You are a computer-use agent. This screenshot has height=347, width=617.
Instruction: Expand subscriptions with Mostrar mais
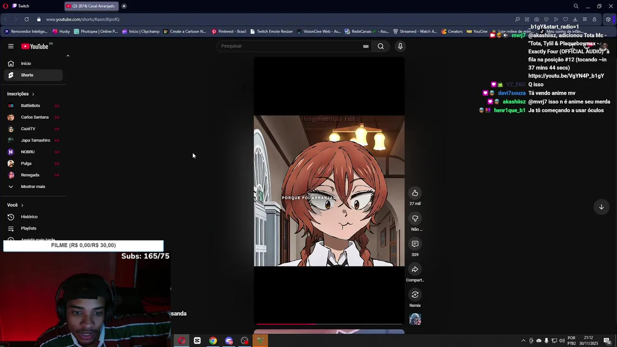(x=33, y=187)
